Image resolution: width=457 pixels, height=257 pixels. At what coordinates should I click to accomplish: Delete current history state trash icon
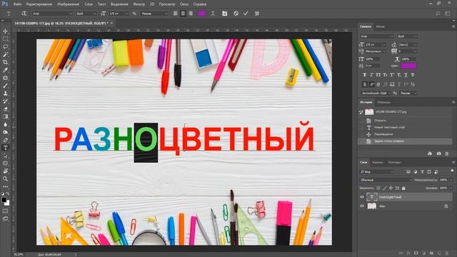point(447,153)
